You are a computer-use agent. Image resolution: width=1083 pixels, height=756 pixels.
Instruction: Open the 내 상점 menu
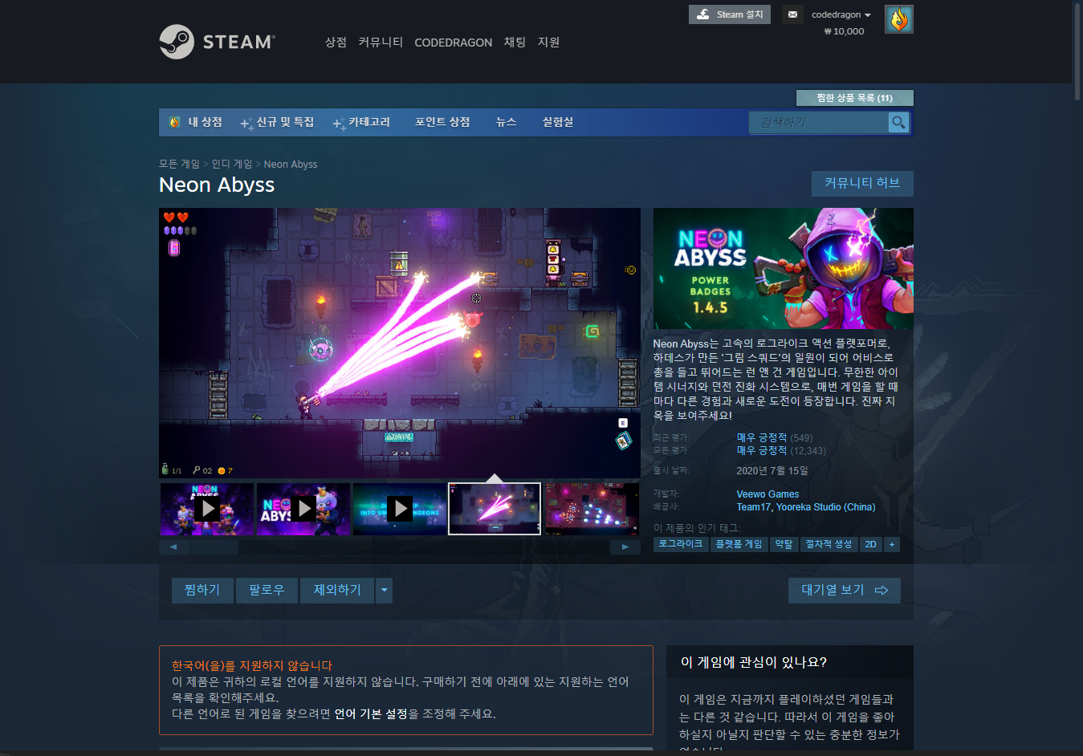196,122
